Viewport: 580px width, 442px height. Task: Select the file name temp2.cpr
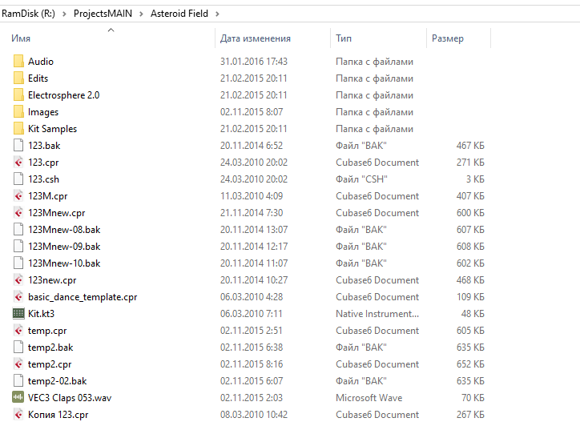(x=50, y=364)
